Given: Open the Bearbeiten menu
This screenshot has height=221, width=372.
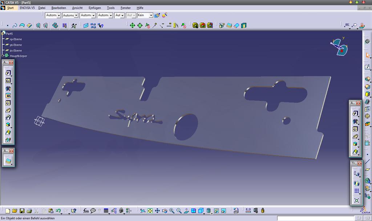Looking at the screenshot, I should coord(58,8).
